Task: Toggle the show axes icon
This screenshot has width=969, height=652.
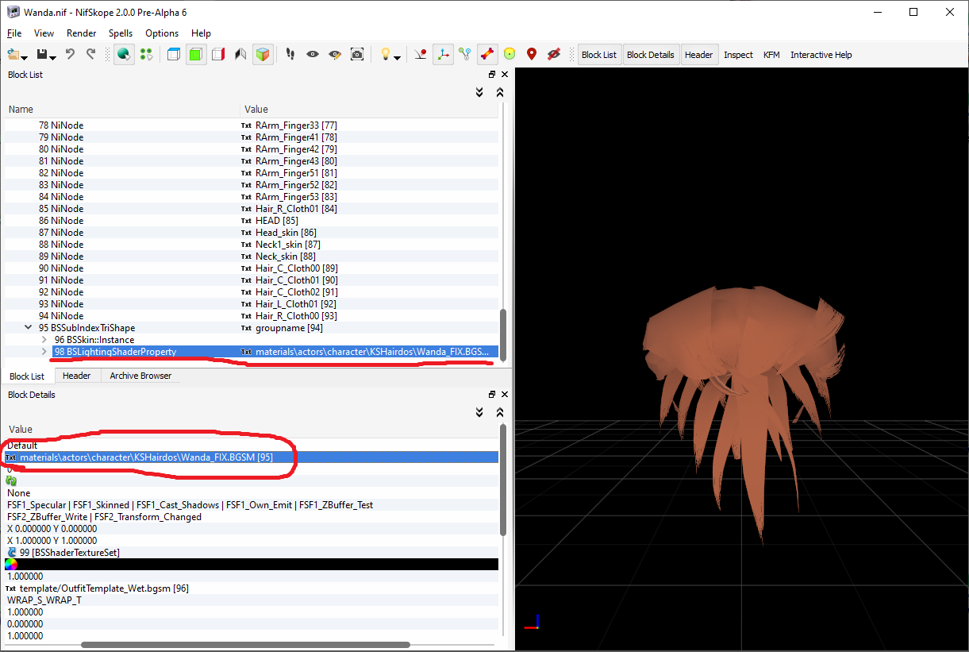Action: [443, 54]
